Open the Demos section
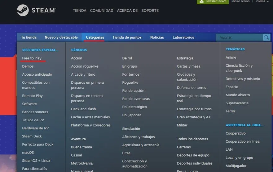 (28, 66)
